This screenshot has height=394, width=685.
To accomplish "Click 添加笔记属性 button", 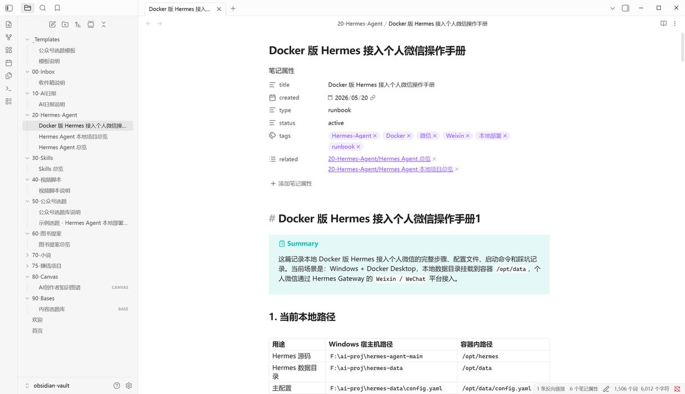I will [291, 184].
